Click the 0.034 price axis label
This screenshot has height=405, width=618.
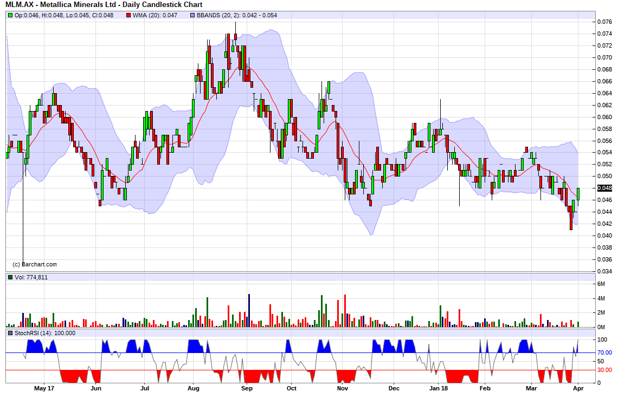coord(604,272)
